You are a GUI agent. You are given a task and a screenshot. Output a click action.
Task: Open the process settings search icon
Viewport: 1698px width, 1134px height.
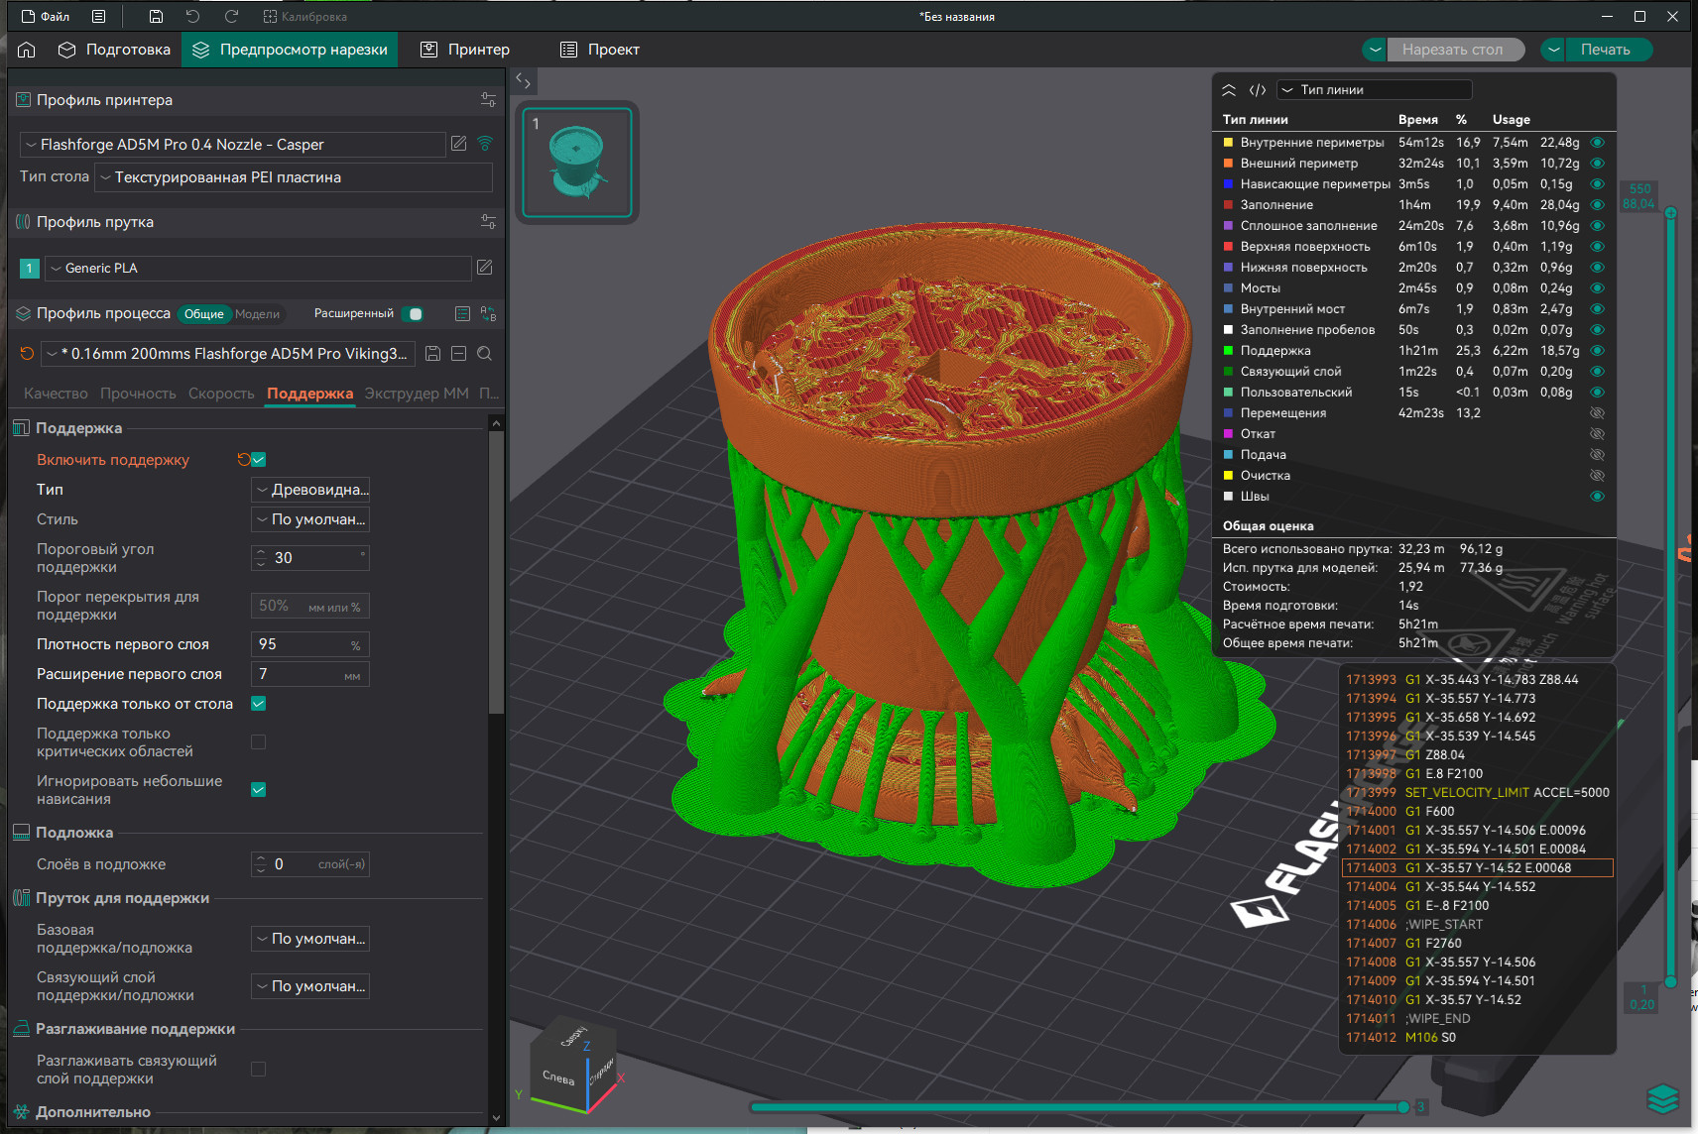485,354
